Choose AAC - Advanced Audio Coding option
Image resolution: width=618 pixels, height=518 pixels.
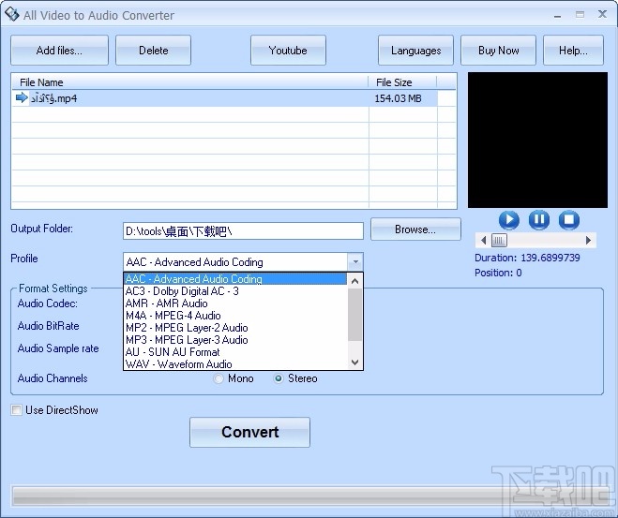point(235,279)
